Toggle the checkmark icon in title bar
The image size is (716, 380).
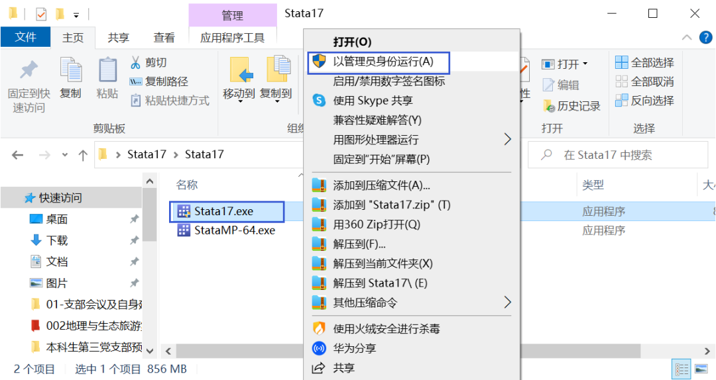[41, 14]
